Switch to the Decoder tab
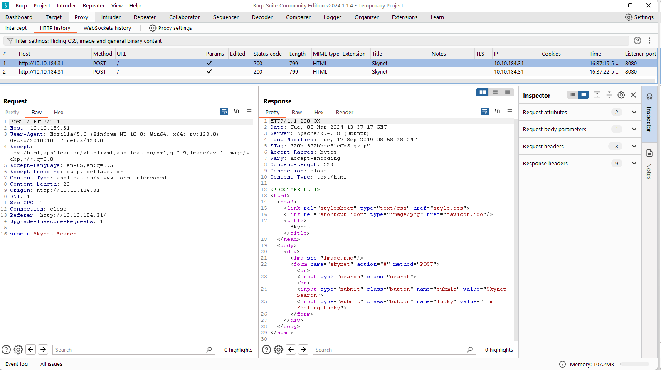 pyautogui.click(x=262, y=17)
